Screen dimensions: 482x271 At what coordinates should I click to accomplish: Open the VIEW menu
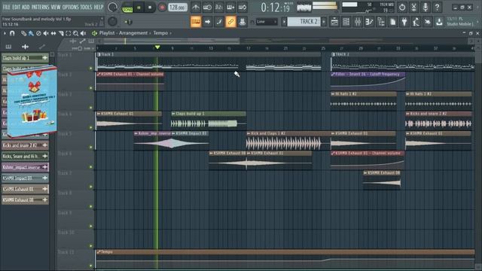(x=56, y=7)
